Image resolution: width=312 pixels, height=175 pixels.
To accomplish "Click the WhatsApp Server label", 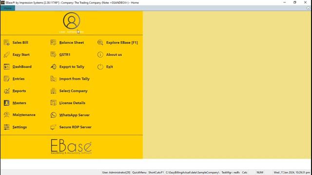I will (x=75, y=115).
